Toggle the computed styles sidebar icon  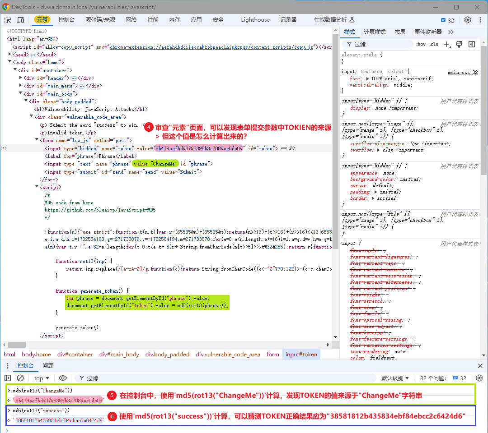(472, 44)
